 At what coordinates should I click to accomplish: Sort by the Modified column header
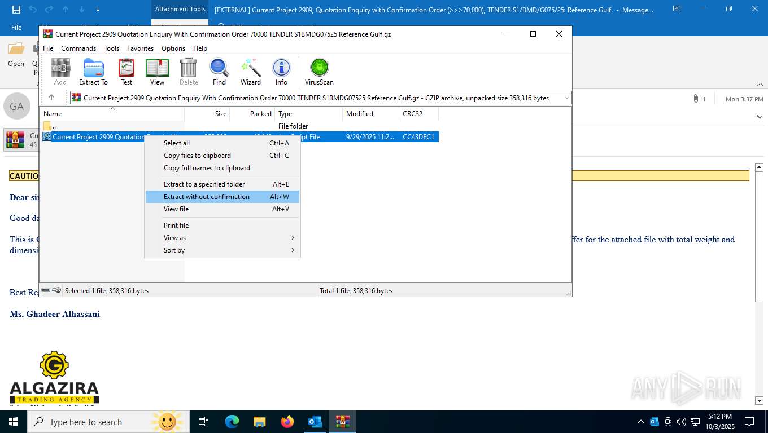pyautogui.click(x=370, y=113)
